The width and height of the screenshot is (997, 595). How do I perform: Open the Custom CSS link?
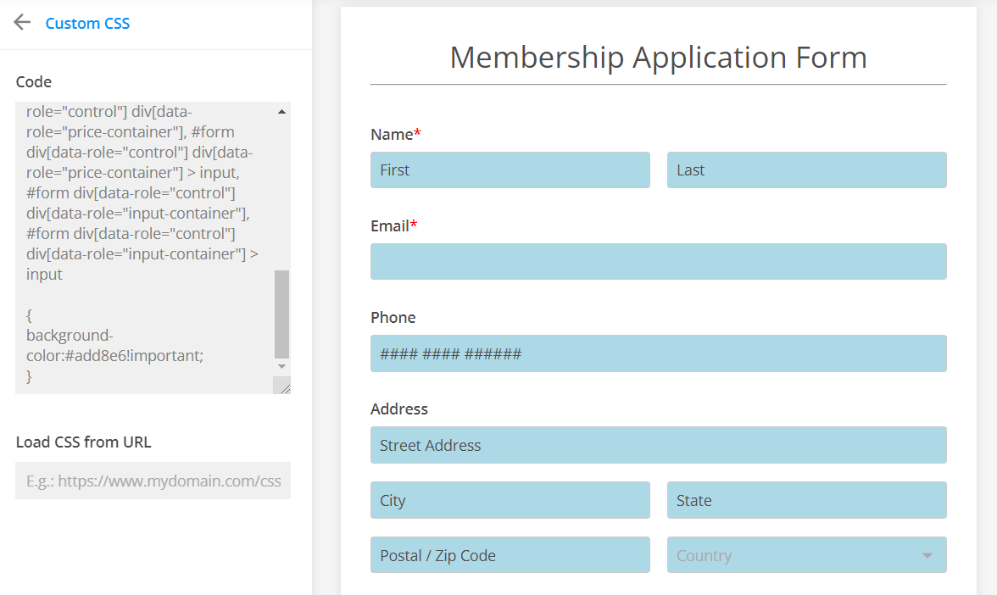[87, 23]
